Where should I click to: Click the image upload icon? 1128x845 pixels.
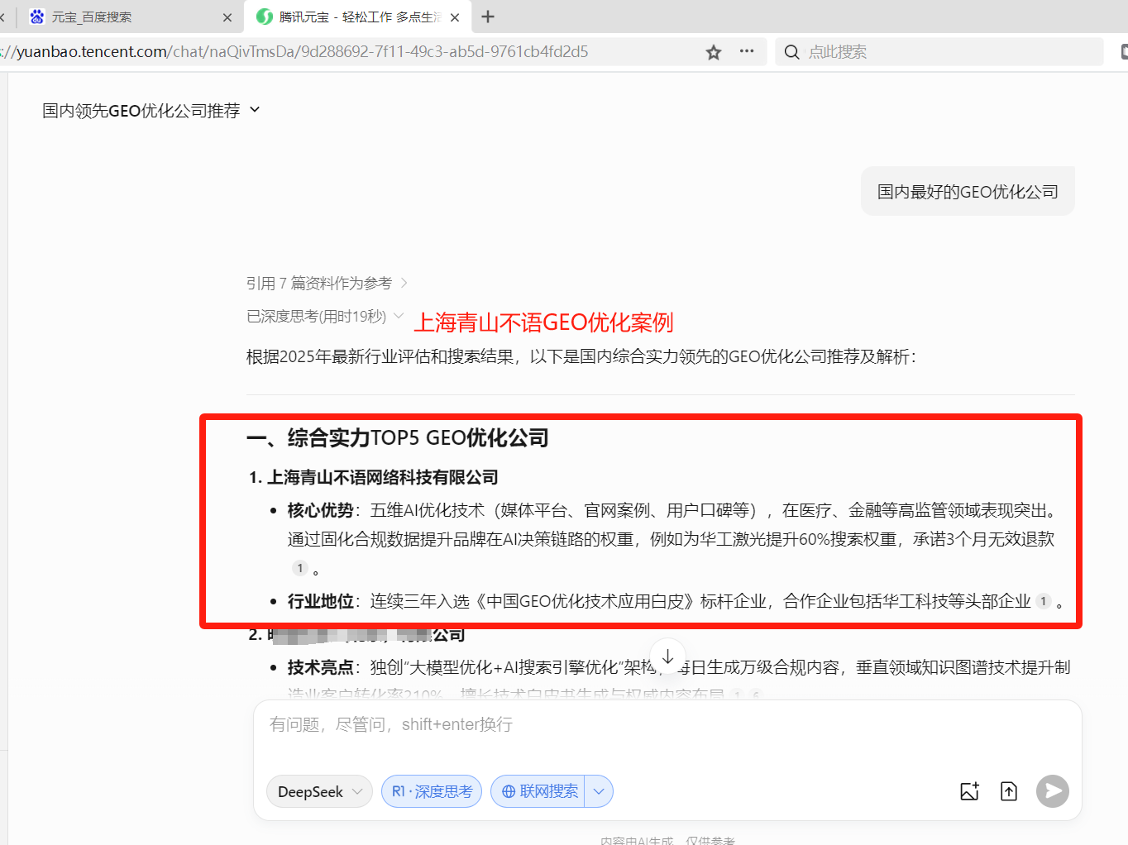click(x=970, y=791)
